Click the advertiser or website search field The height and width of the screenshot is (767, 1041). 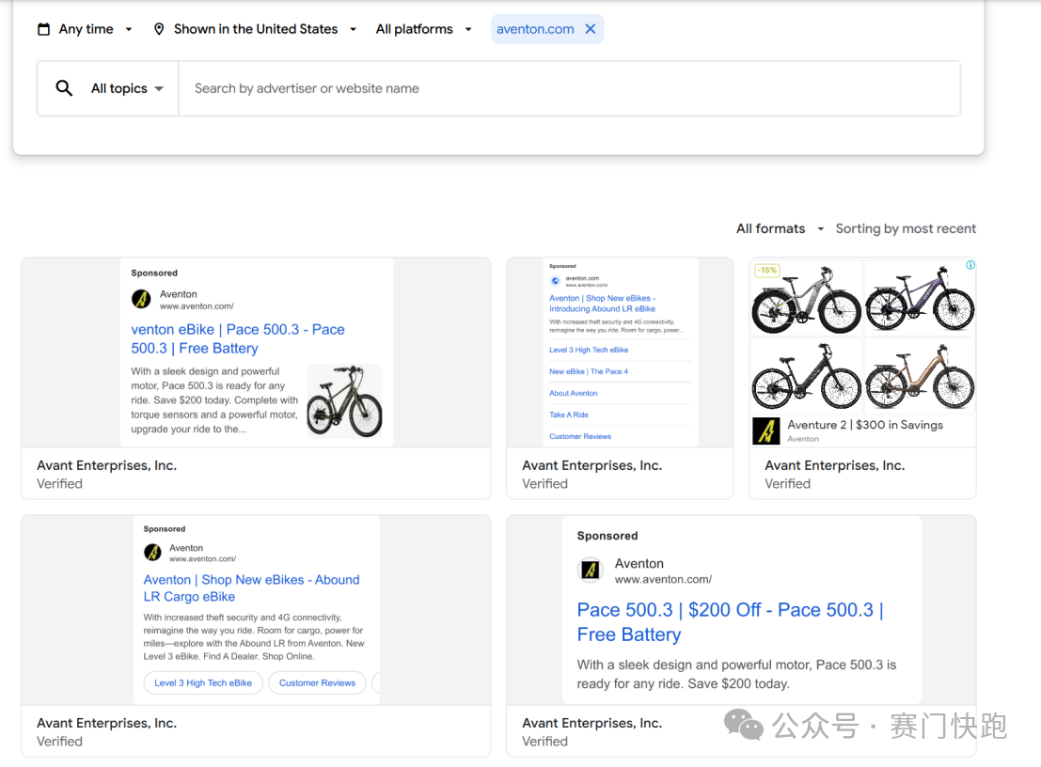pos(569,88)
